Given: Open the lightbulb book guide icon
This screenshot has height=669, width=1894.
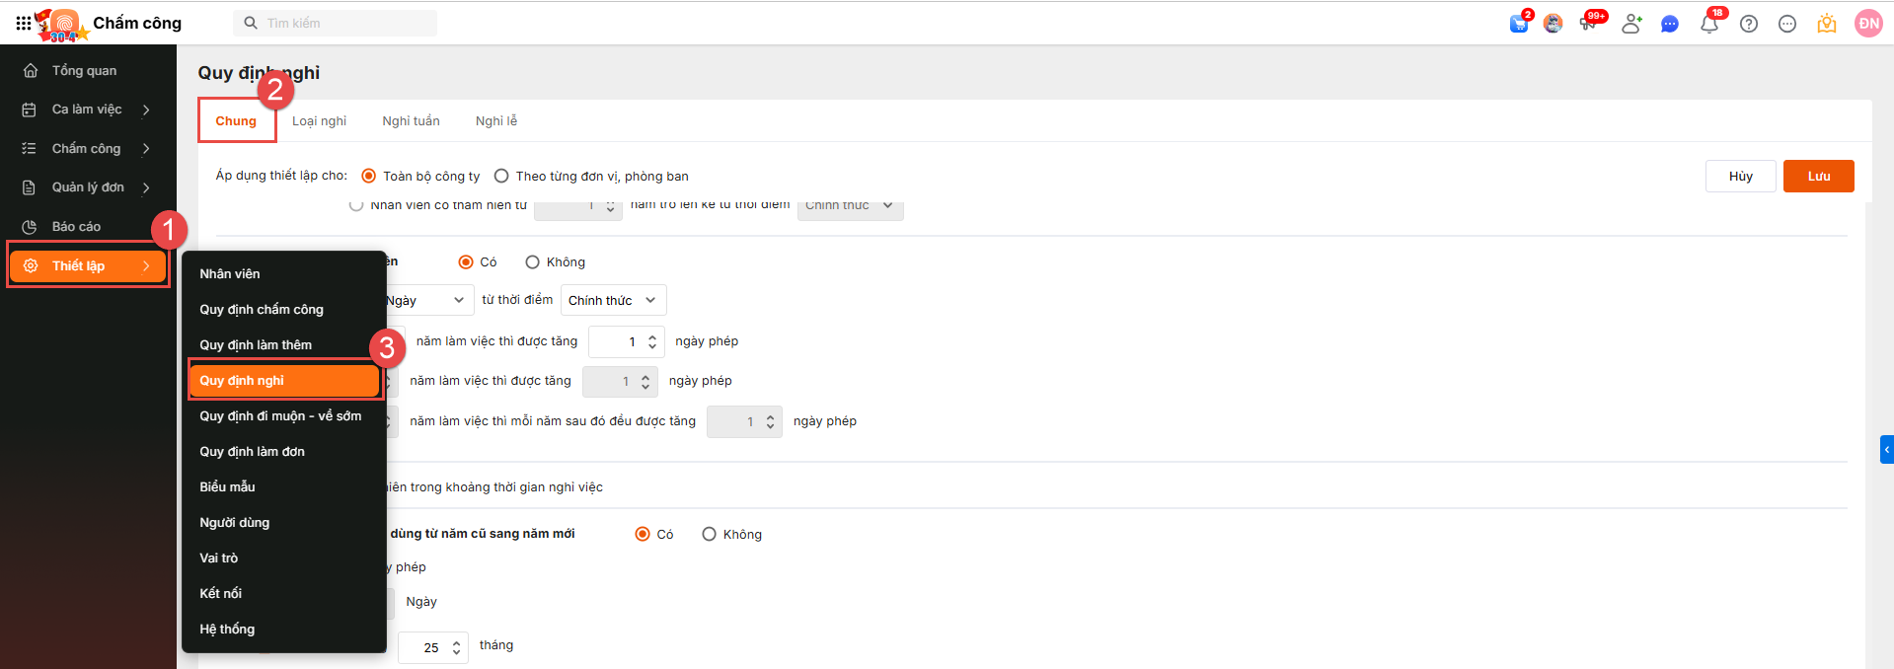Looking at the screenshot, I should tap(1827, 24).
